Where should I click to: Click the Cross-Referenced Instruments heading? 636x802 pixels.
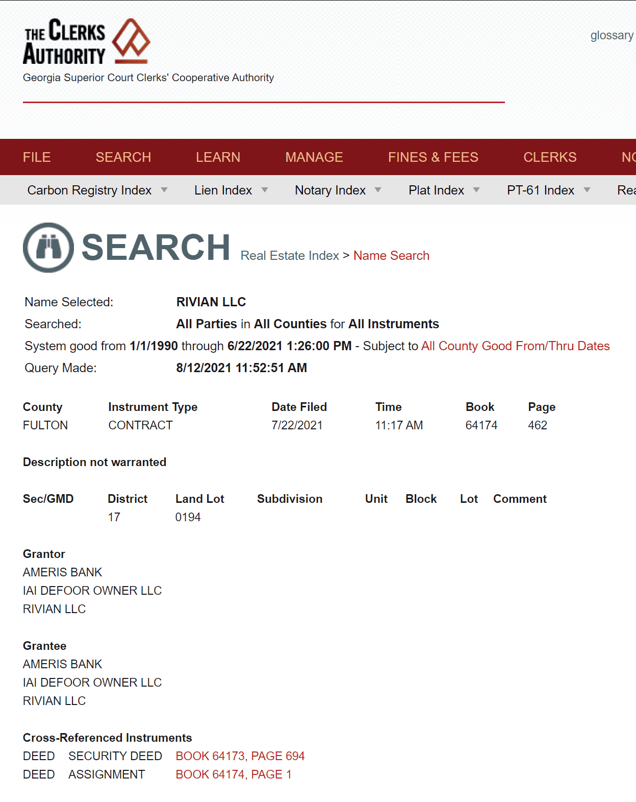(x=107, y=738)
